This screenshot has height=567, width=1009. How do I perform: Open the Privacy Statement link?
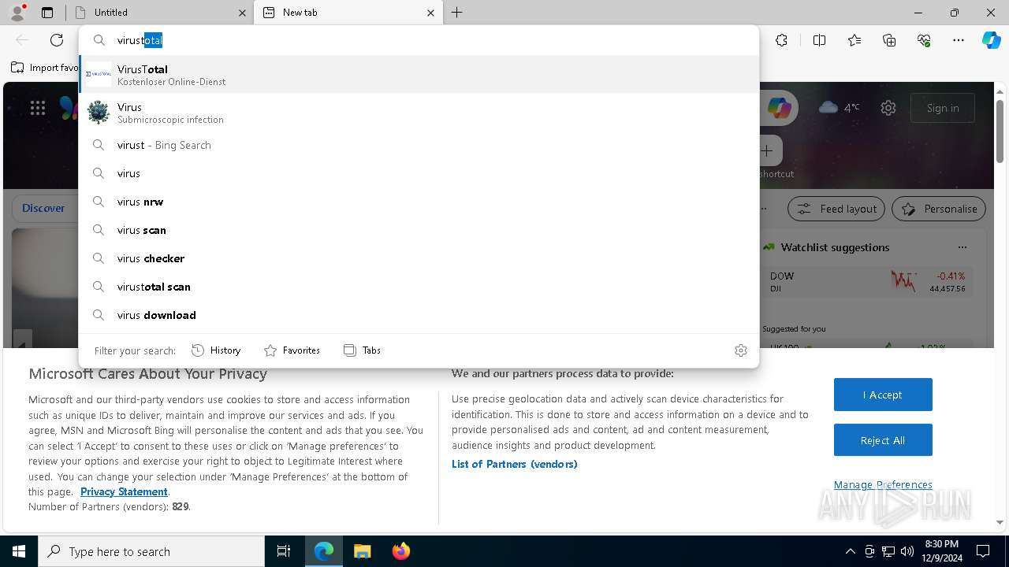click(x=124, y=491)
